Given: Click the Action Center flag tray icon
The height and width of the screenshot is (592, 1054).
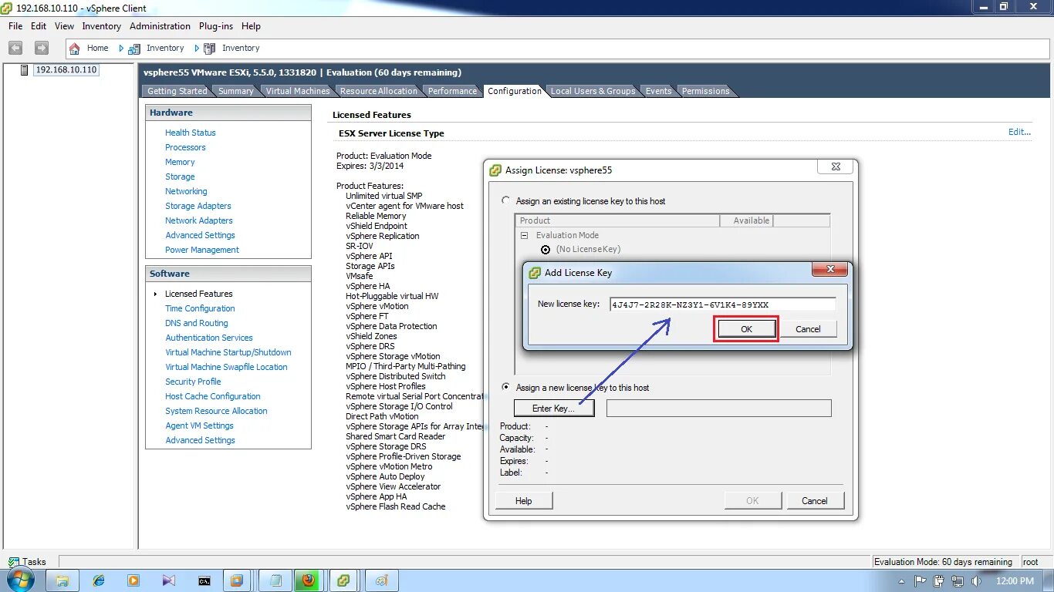Looking at the screenshot, I should tap(921, 580).
